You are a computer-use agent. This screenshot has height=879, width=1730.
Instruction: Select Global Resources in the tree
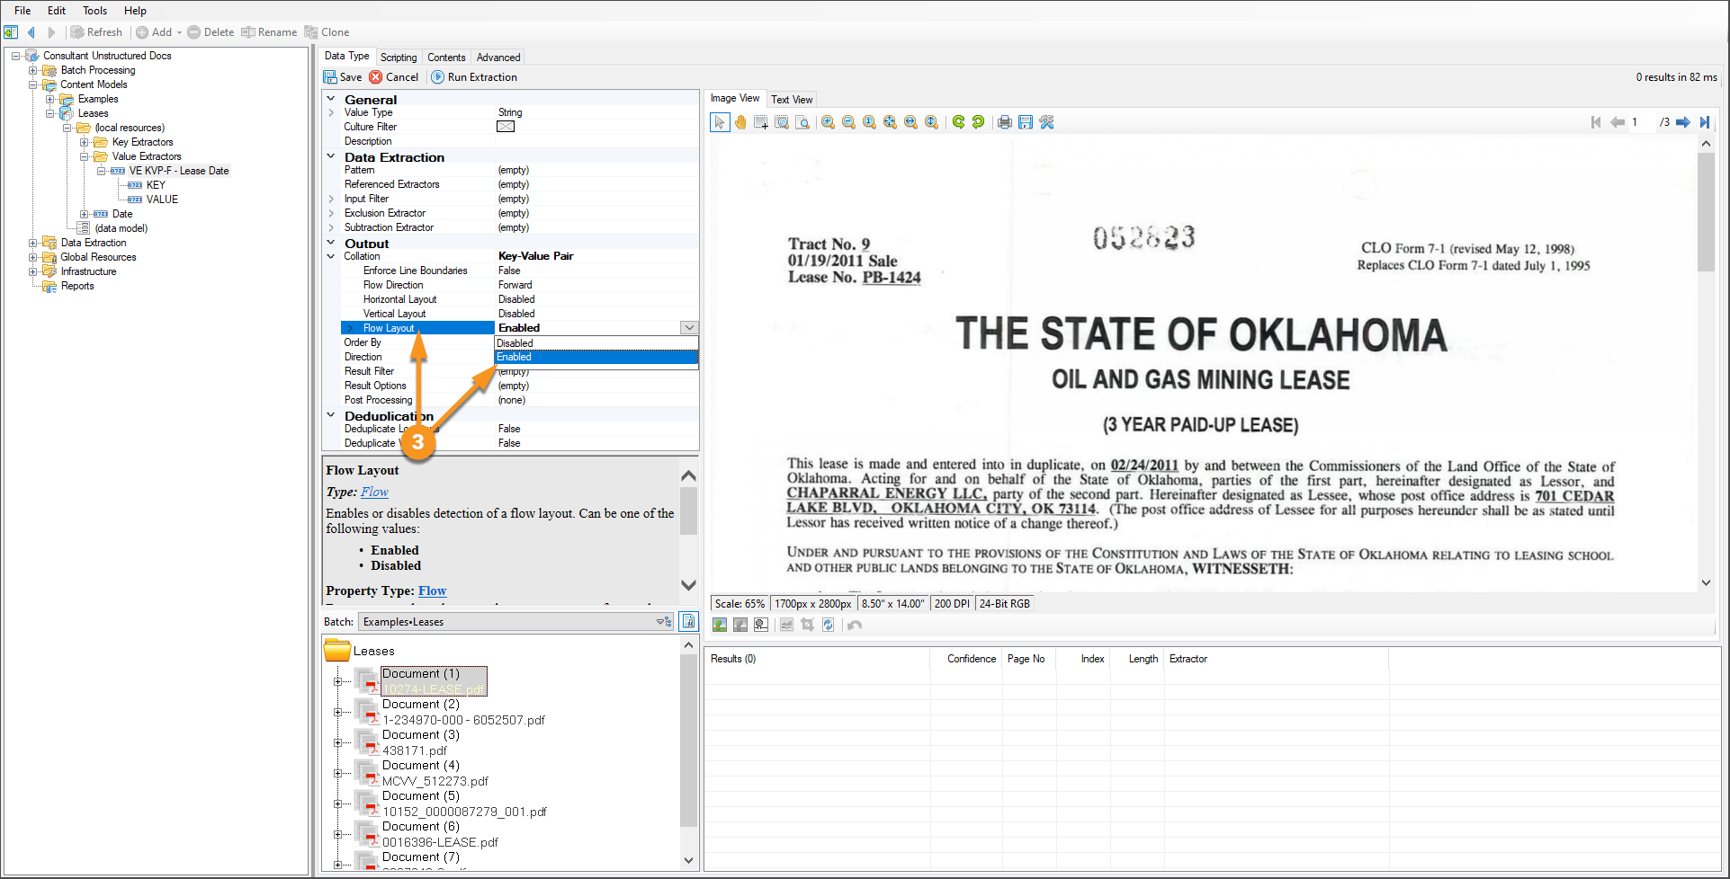tap(98, 257)
